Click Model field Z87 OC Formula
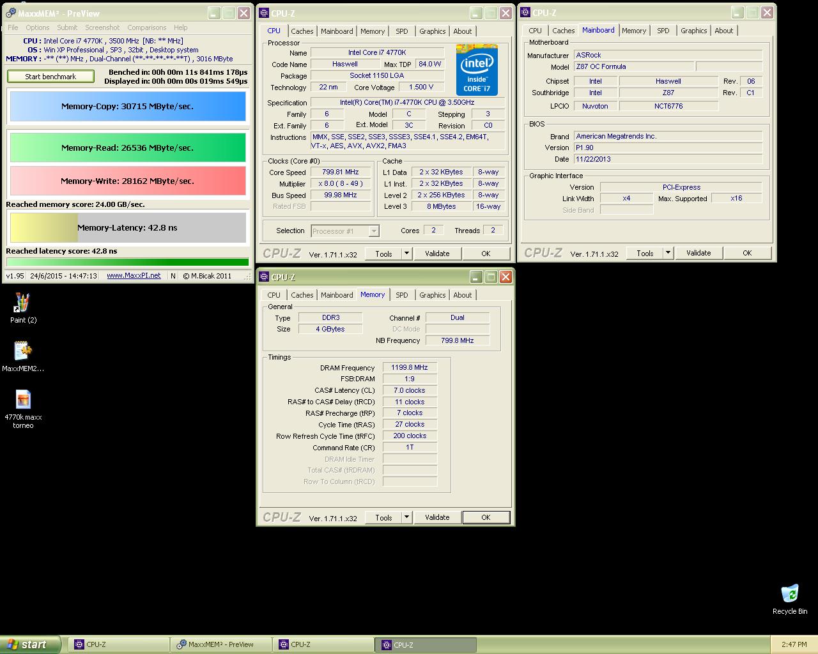The width and height of the screenshot is (818, 654). [633, 66]
